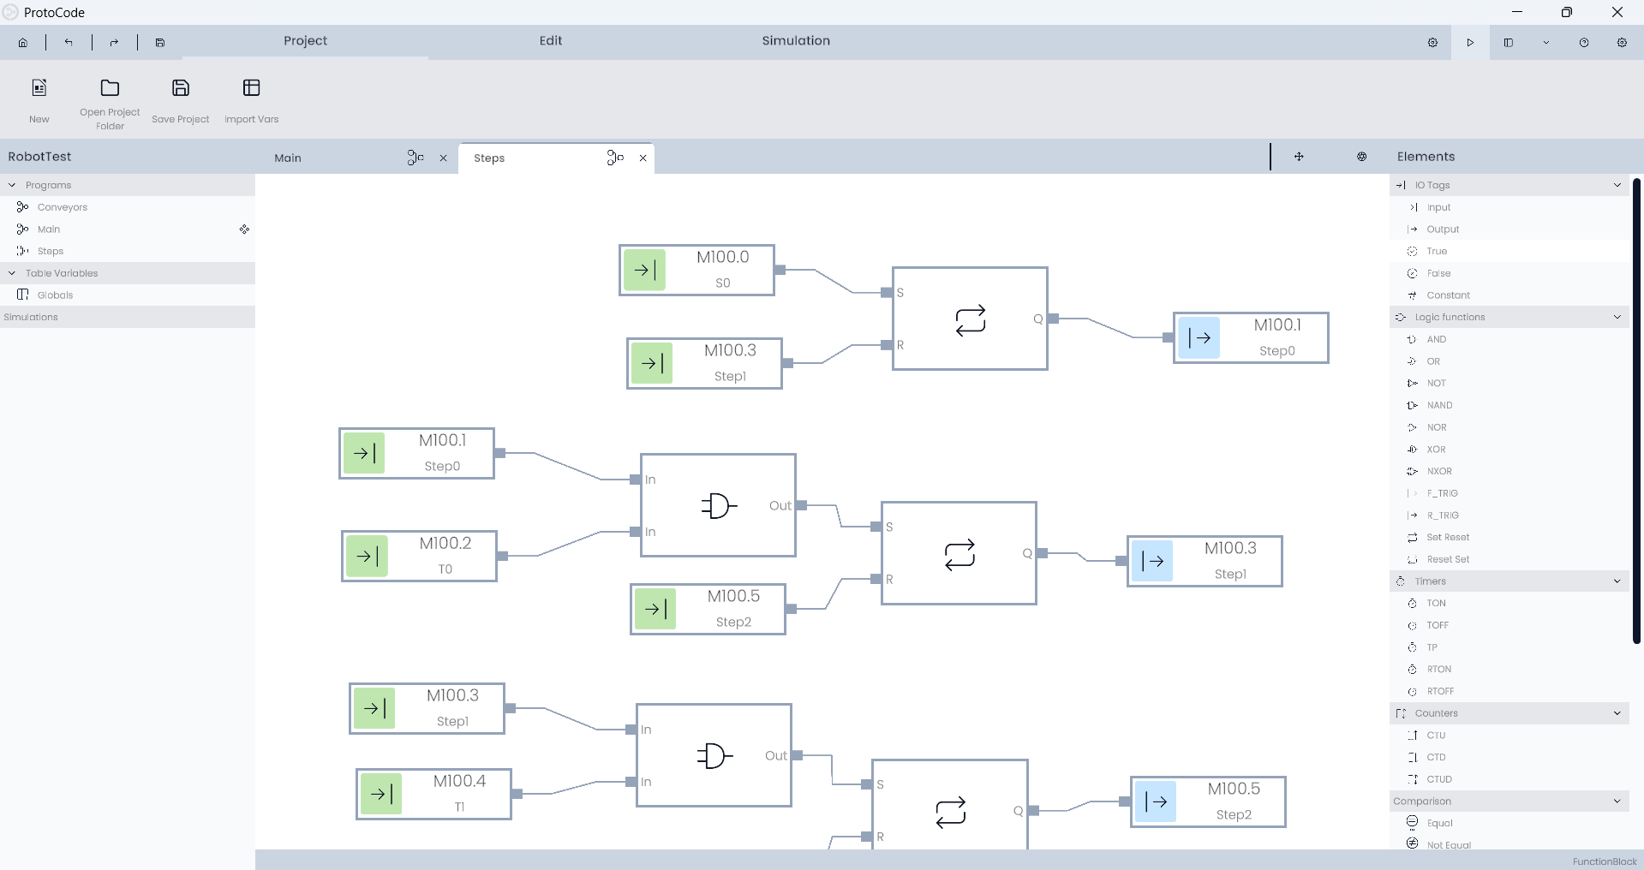Select Steps program in tree
Screen dimensions: 1644x870
click(x=128, y=251)
